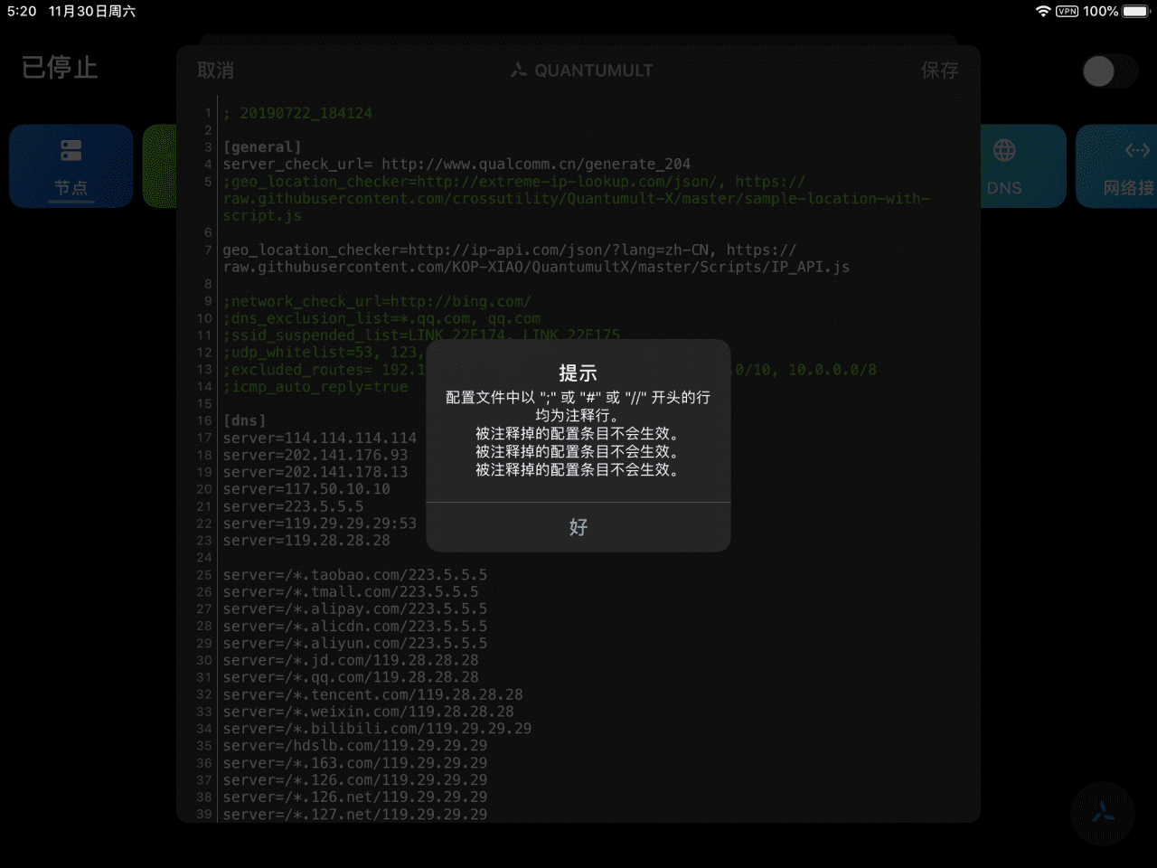Dismiss the alert by tapping 好

[x=578, y=527]
